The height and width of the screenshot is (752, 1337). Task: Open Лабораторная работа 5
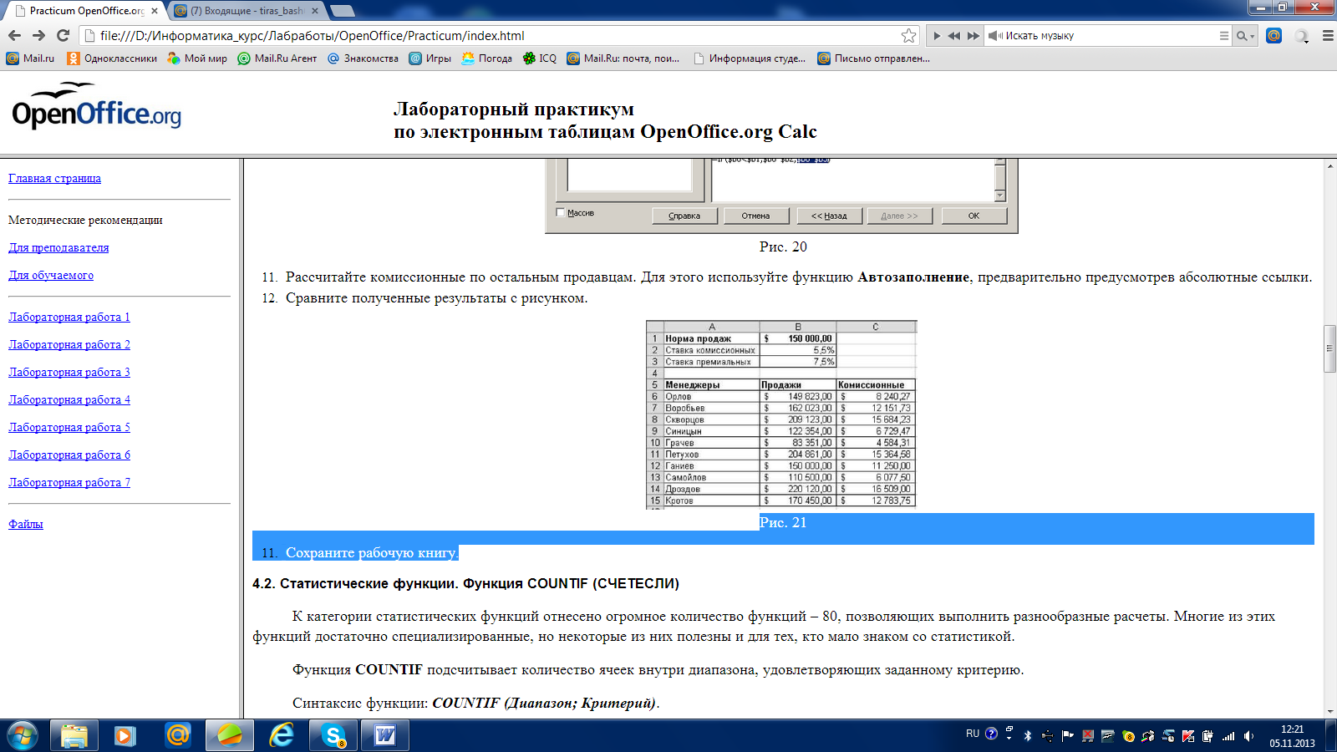[x=69, y=427]
